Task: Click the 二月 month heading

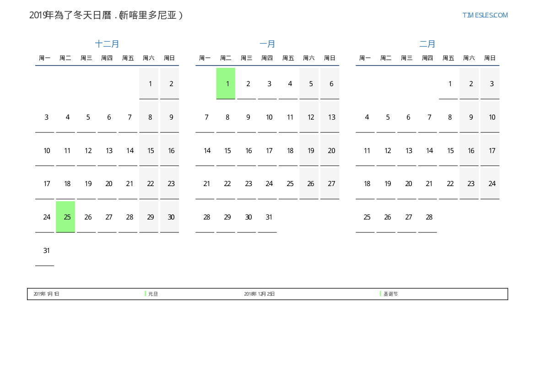Action: [427, 44]
